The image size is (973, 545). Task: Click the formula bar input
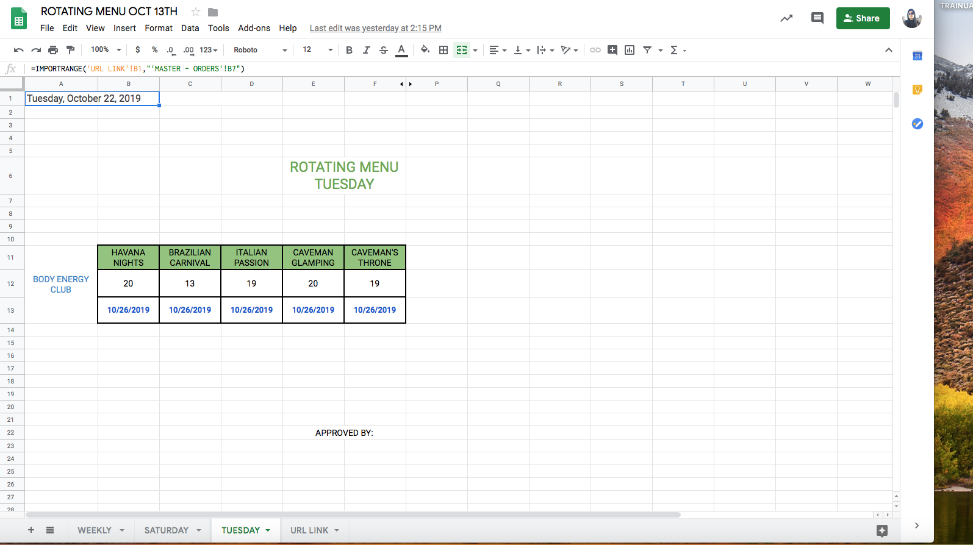coord(427,69)
